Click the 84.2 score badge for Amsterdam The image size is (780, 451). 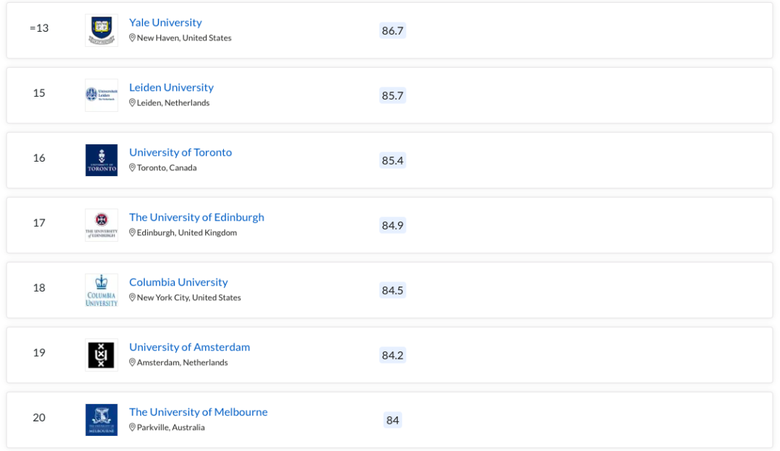(x=392, y=356)
